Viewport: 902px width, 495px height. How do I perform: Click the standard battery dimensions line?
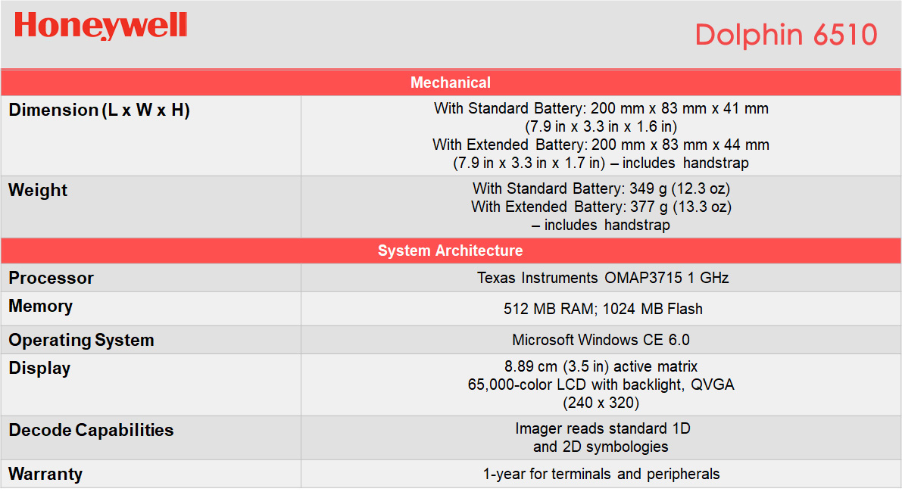[x=601, y=108]
